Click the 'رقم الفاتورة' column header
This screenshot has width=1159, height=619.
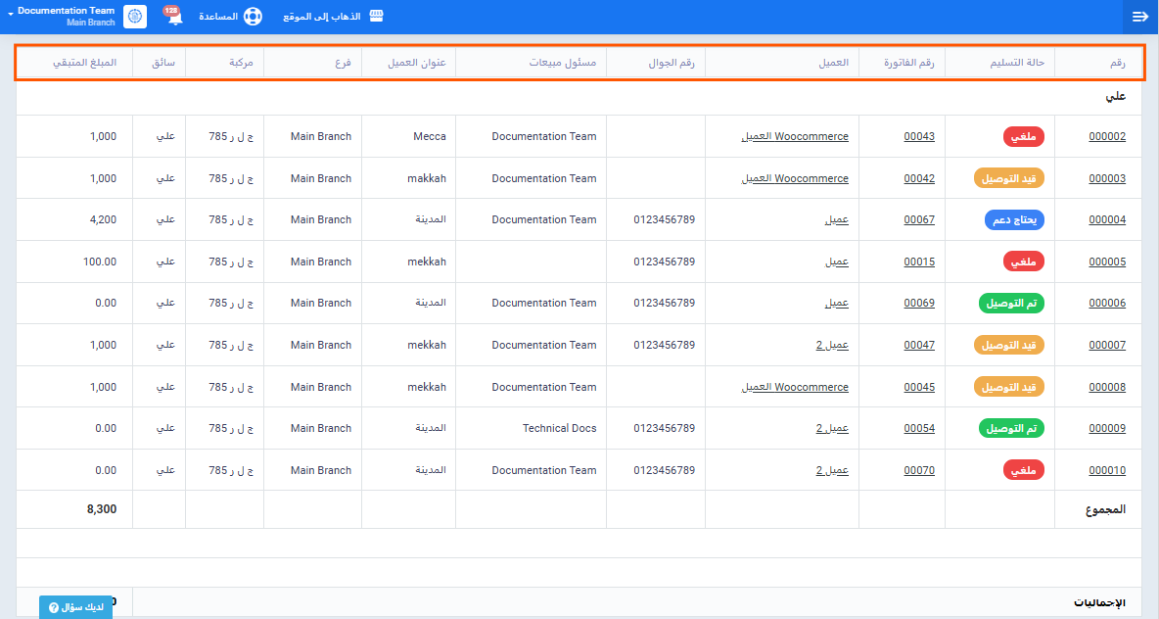[x=908, y=63]
